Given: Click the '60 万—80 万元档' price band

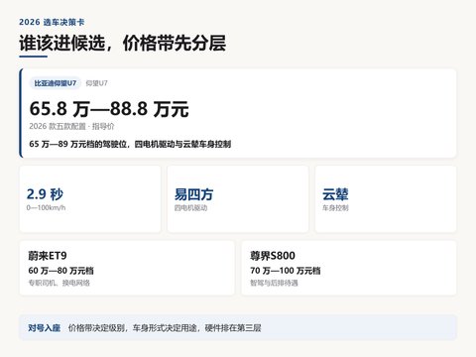Looking at the screenshot, I should pos(60,271).
